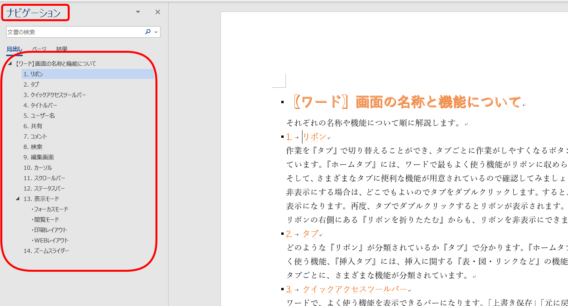
Task: Click the sentence それぞれの名称や機能について順に解説します
Action: (373, 123)
